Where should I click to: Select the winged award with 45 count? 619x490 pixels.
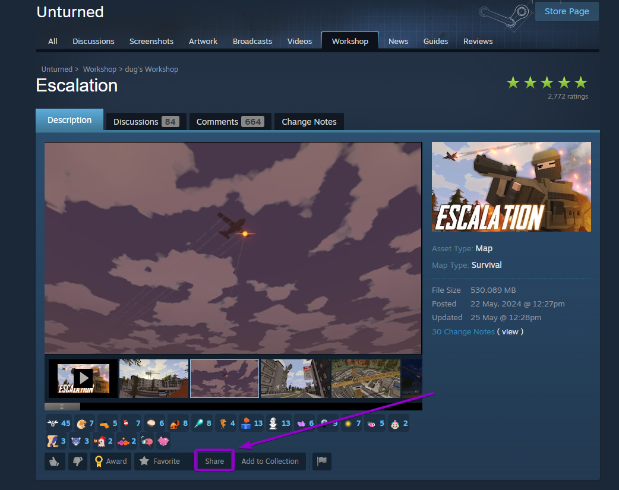[58, 423]
